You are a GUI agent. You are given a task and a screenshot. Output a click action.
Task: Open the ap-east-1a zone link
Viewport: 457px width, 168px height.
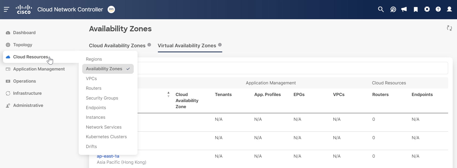click(x=108, y=156)
